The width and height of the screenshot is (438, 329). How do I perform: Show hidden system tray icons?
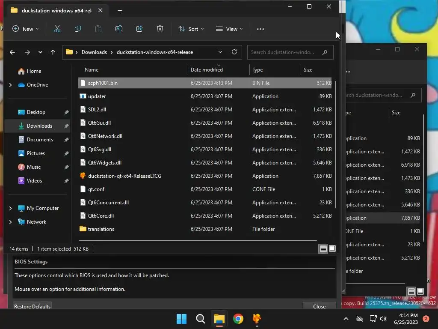(x=346, y=319)
